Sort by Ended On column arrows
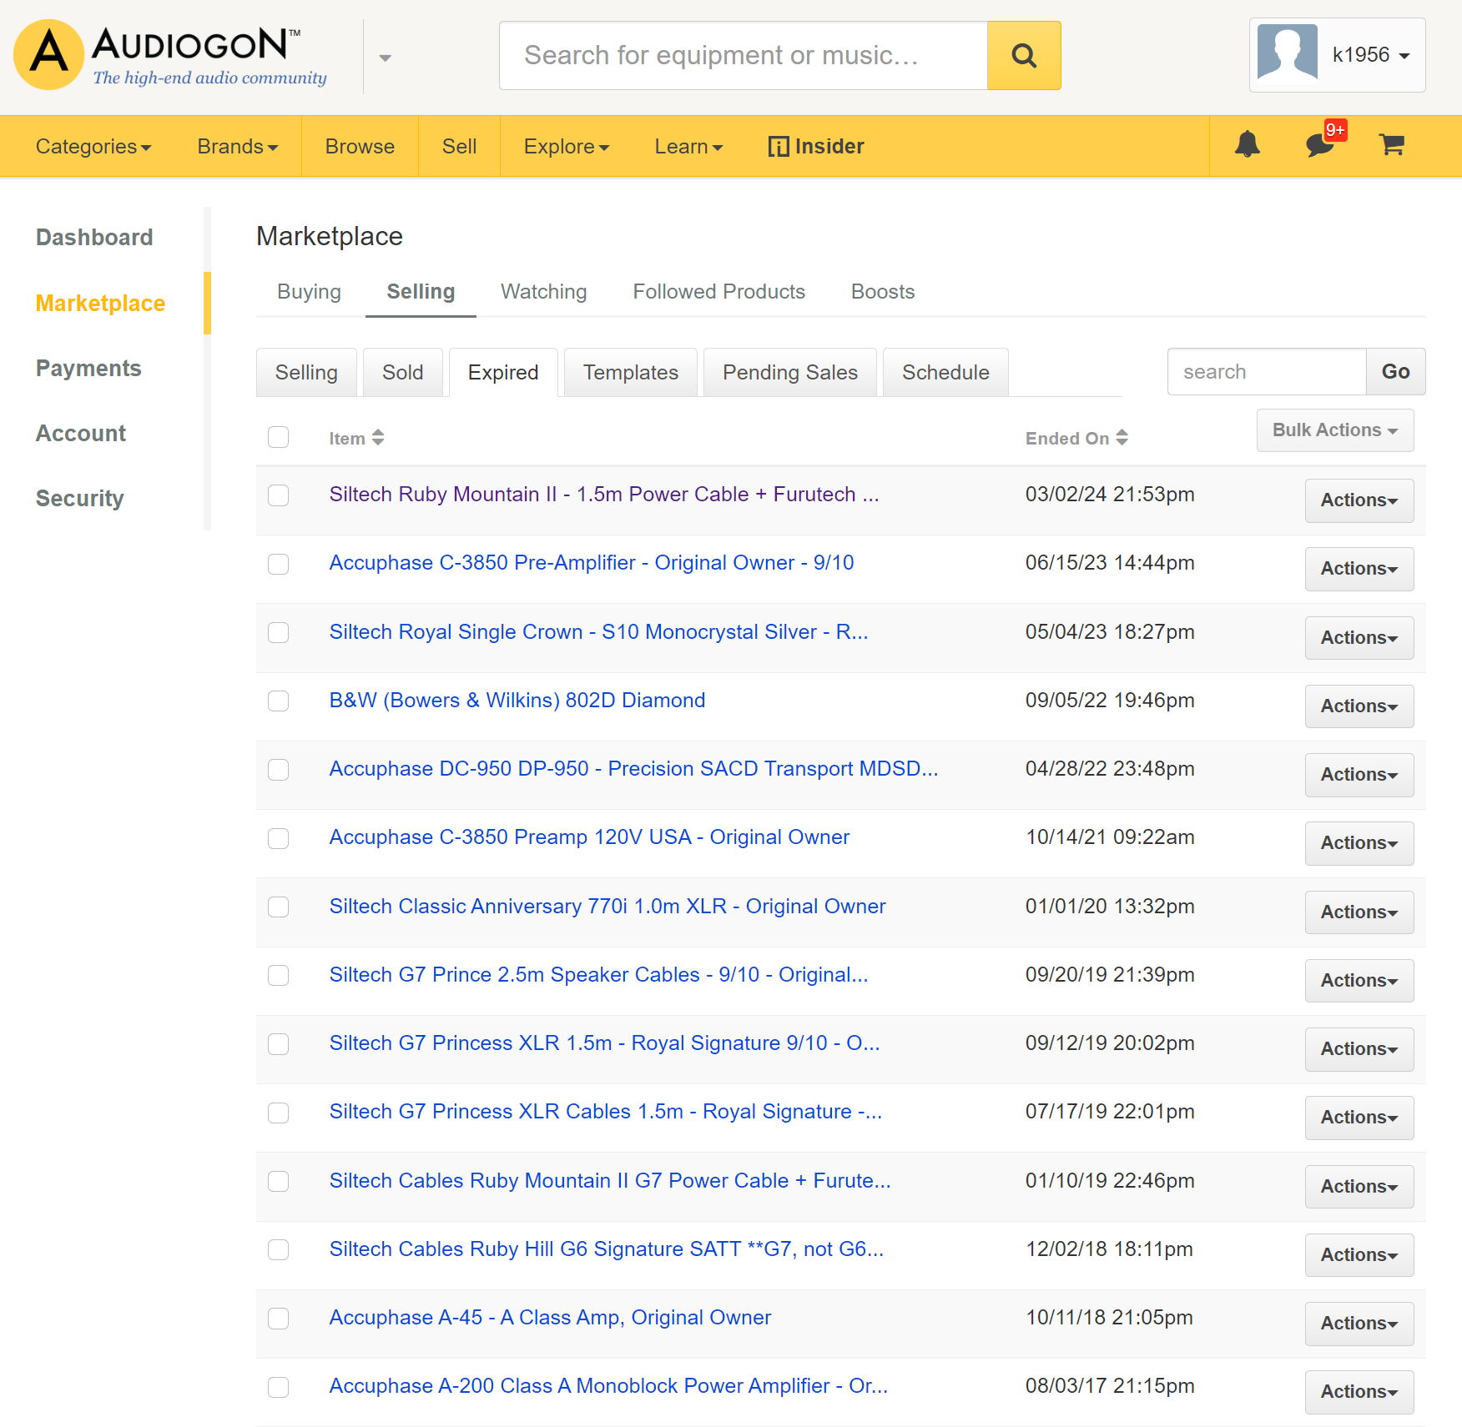The height and width of the screenshot is (1427, 1462). (x=1122, y=438)
